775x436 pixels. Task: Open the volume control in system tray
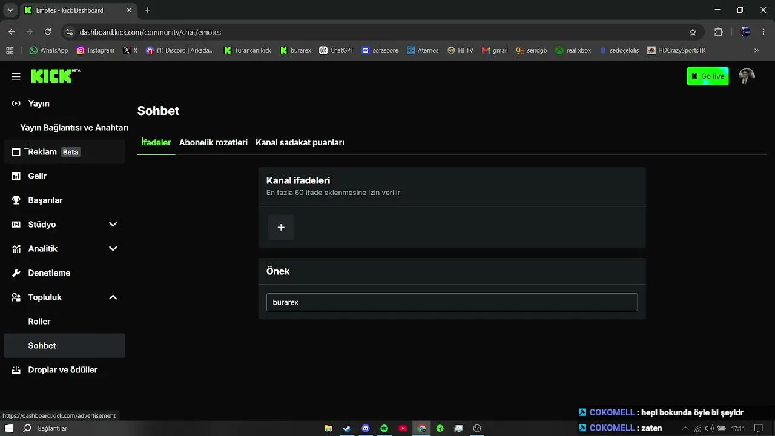coord(710,428)
